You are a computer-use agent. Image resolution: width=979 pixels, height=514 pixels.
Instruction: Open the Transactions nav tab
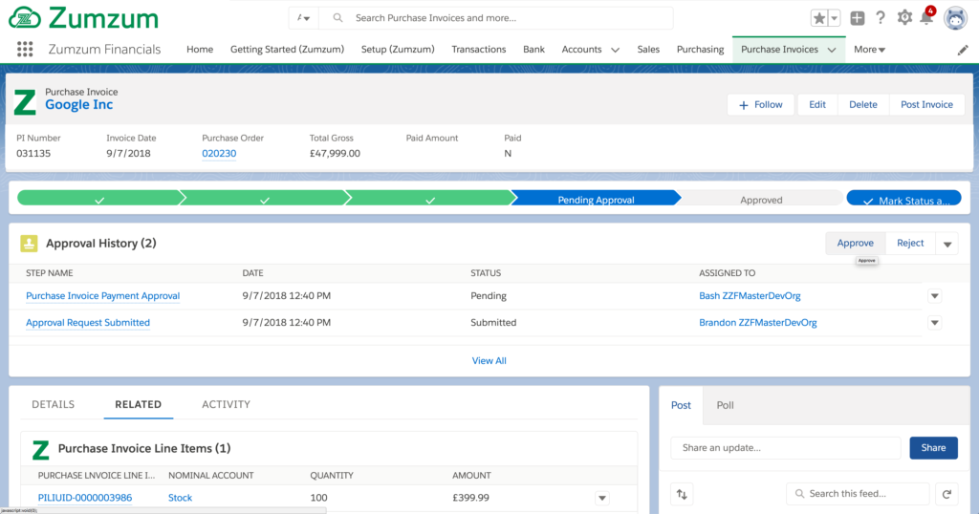(479, 50)
